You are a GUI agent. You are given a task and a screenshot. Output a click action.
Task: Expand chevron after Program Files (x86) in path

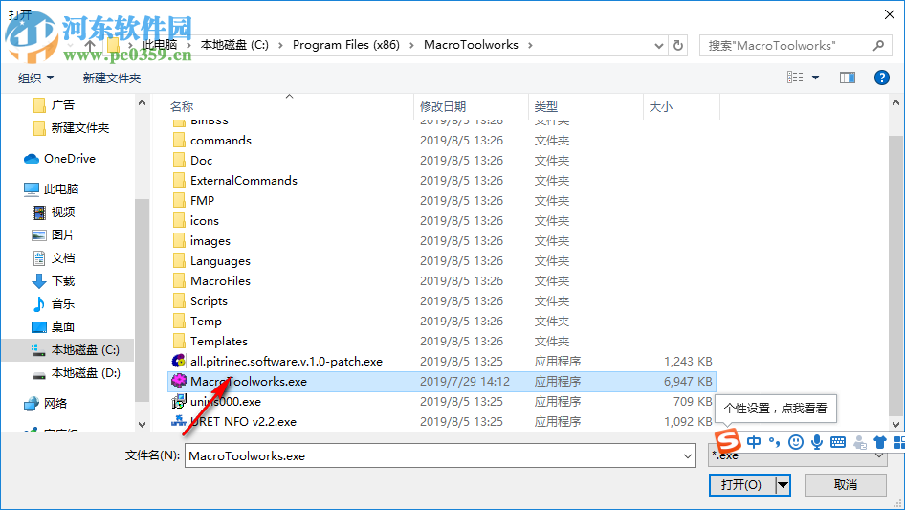(x=411, y=45)
